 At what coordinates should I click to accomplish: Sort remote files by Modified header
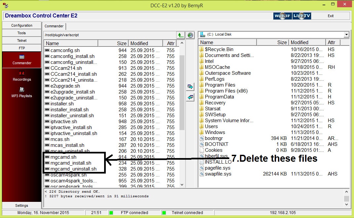coord(146,43)
